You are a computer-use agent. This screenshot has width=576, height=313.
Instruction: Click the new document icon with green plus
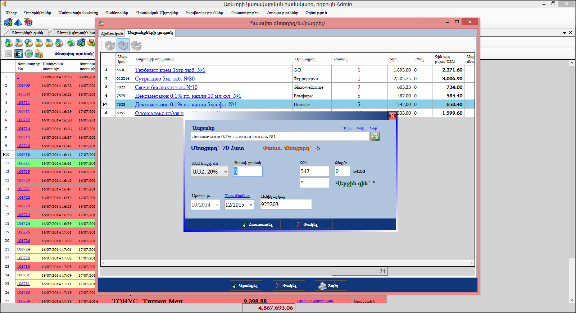coord(71,43)
